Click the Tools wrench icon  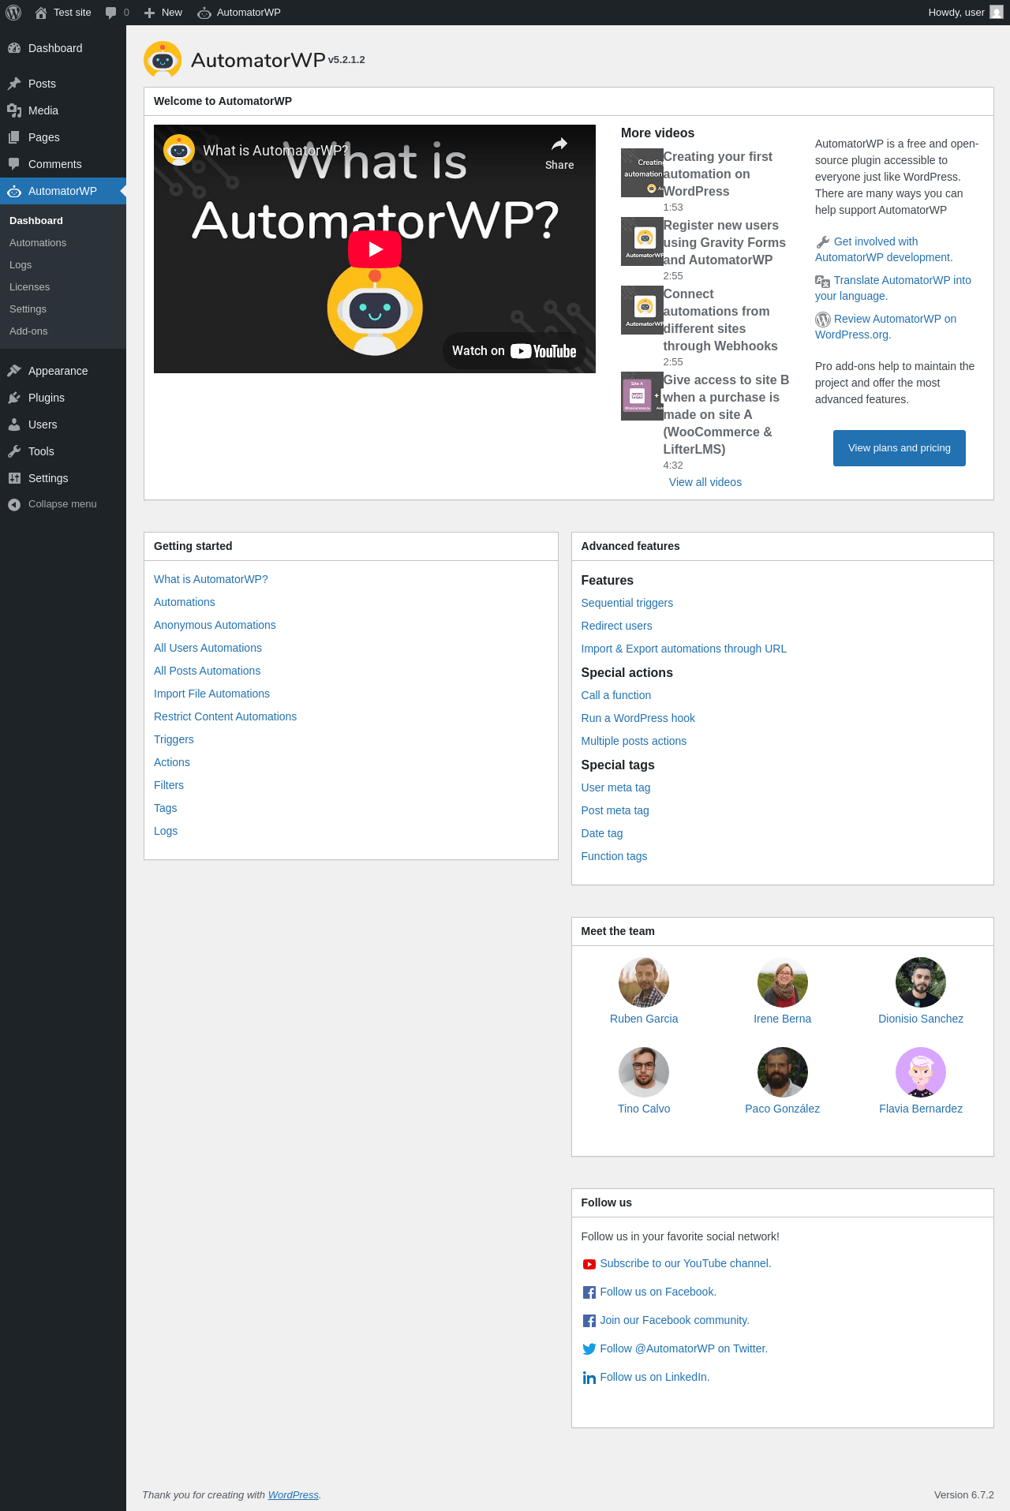click(14, 451)
